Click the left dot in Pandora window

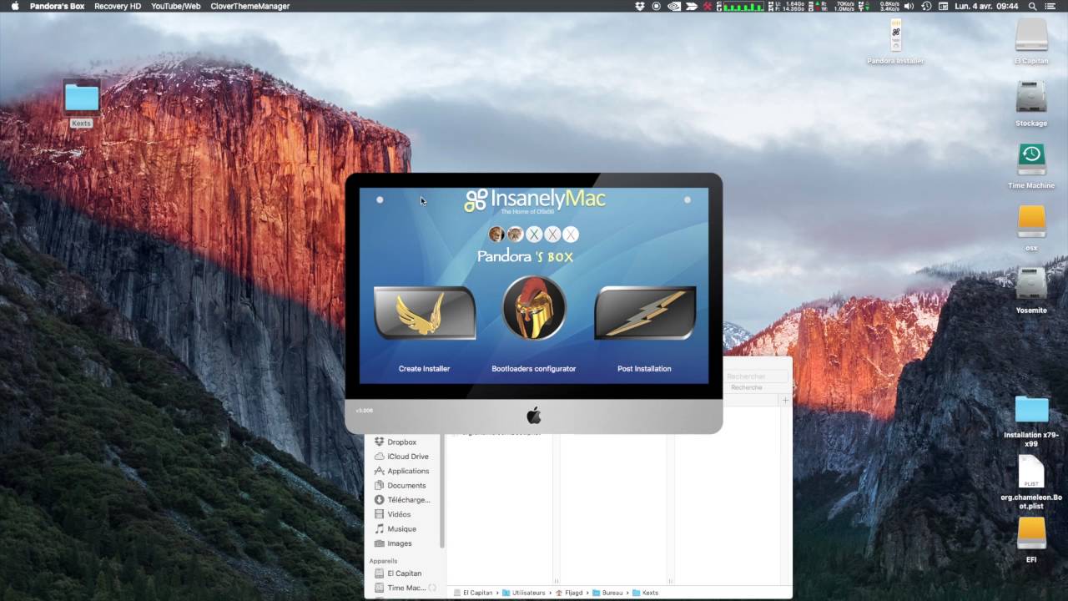(x=380, y=199)
